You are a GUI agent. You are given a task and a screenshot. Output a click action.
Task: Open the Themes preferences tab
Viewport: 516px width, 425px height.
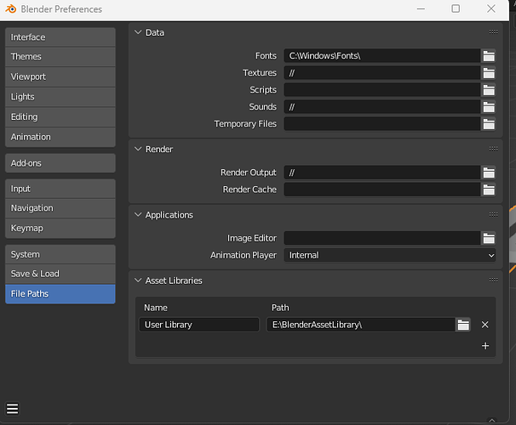(x=60, y=57)
